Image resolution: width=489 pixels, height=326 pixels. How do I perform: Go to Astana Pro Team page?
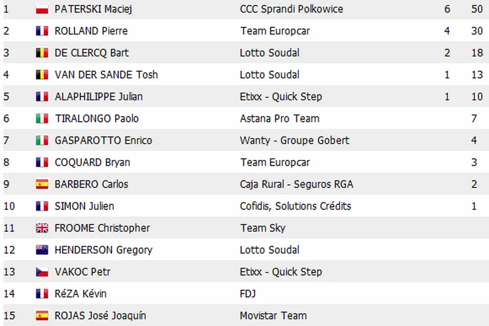coord(279,118)
